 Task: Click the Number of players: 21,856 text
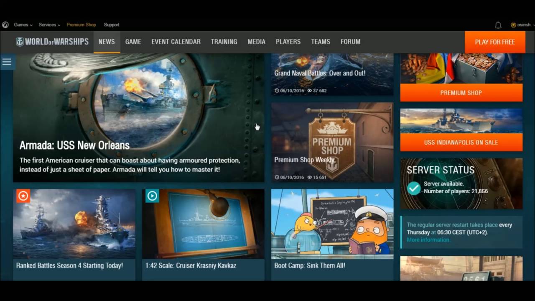point(456,191)
